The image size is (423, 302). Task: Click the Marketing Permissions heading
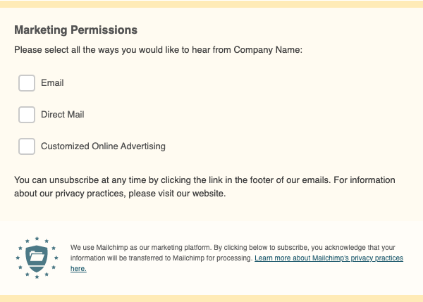tap(75, 30)
